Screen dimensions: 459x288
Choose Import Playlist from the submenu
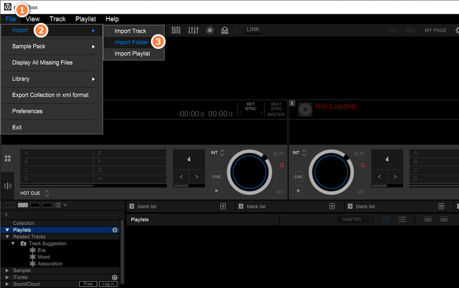pos(134,53)
